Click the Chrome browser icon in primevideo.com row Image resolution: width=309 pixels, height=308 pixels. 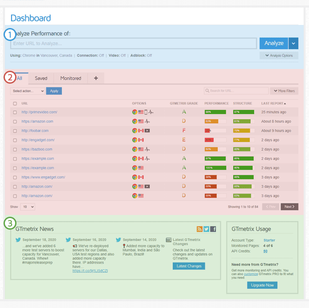[134, 112]
